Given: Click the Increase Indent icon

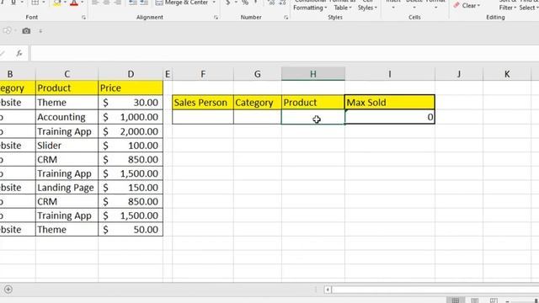Looking at the screenshot, I should click(144, 3).
